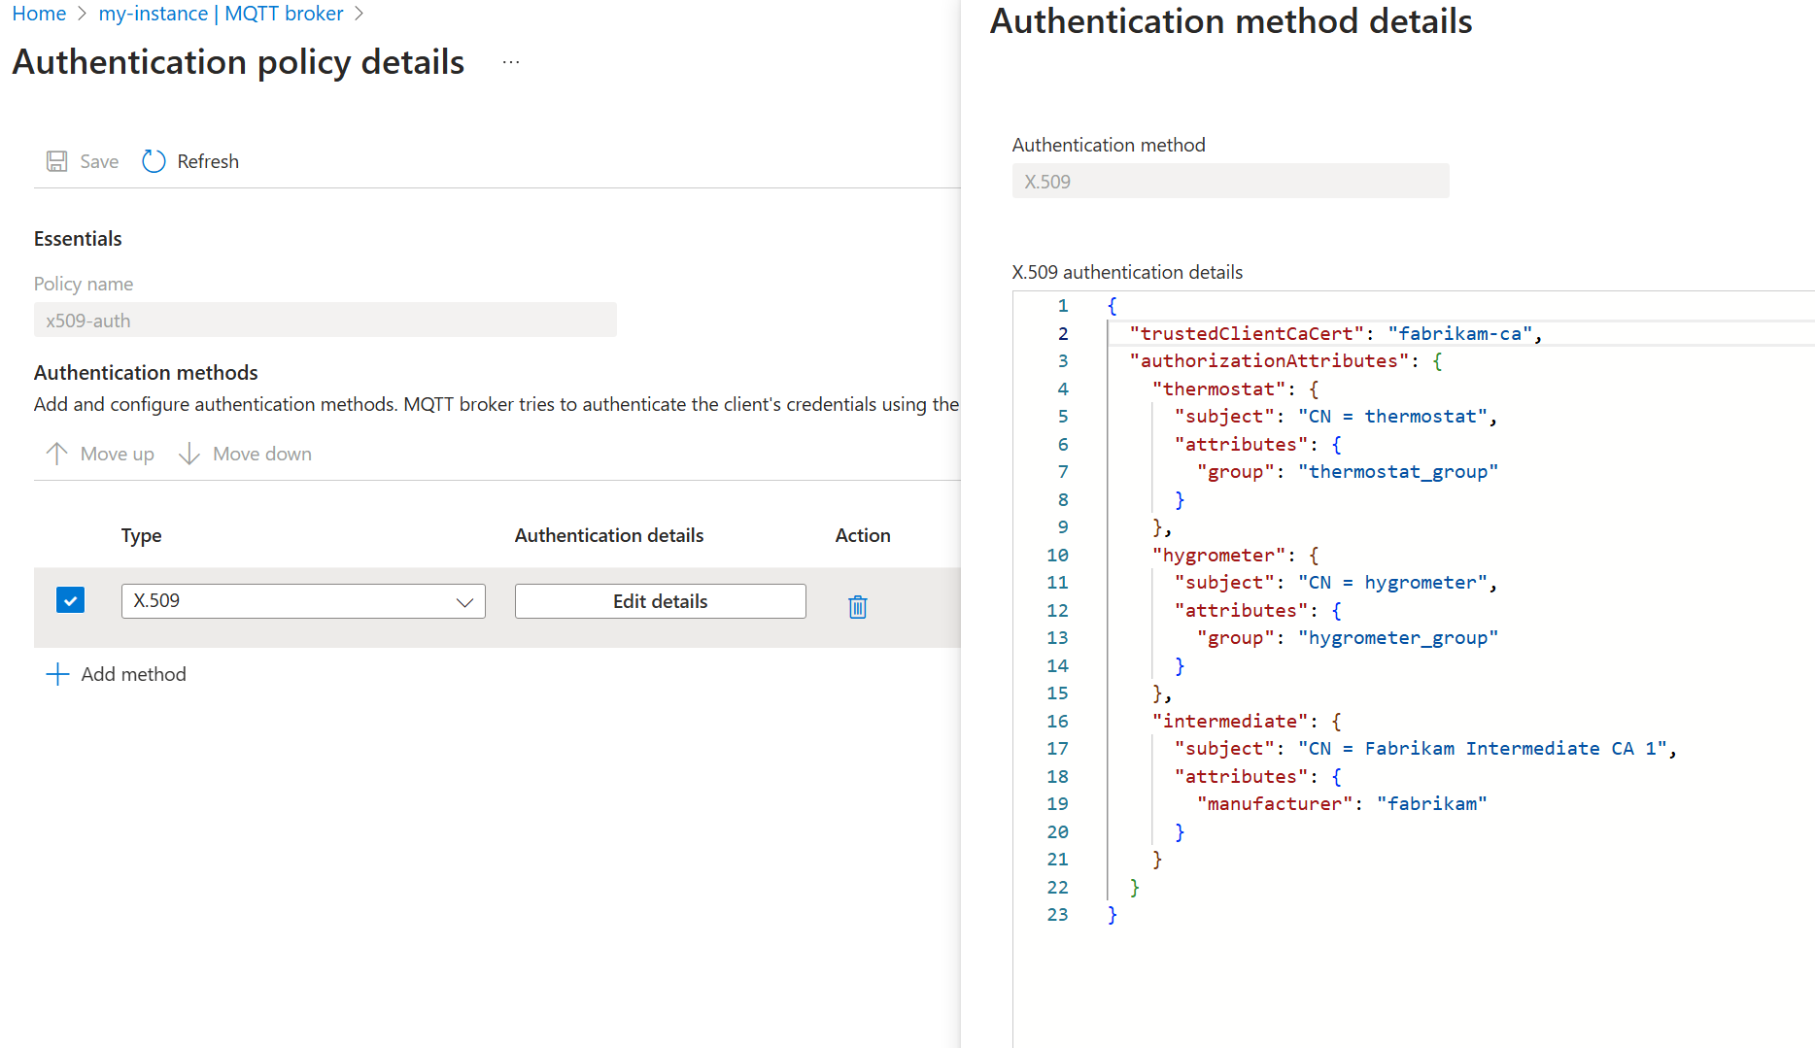Screen dimensions: 1815x1048
Task: Select the thermostat_group value in the JSON
Action: (x=1398, y=471)
